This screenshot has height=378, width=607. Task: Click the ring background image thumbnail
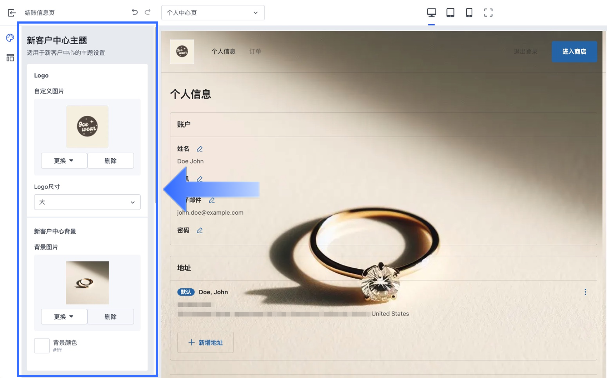(x=87, y=283)
